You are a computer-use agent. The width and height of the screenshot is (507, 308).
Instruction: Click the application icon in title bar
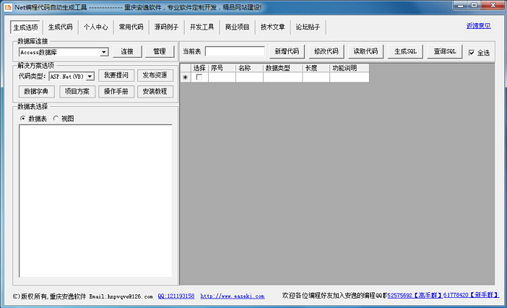(x=8, y=7)
